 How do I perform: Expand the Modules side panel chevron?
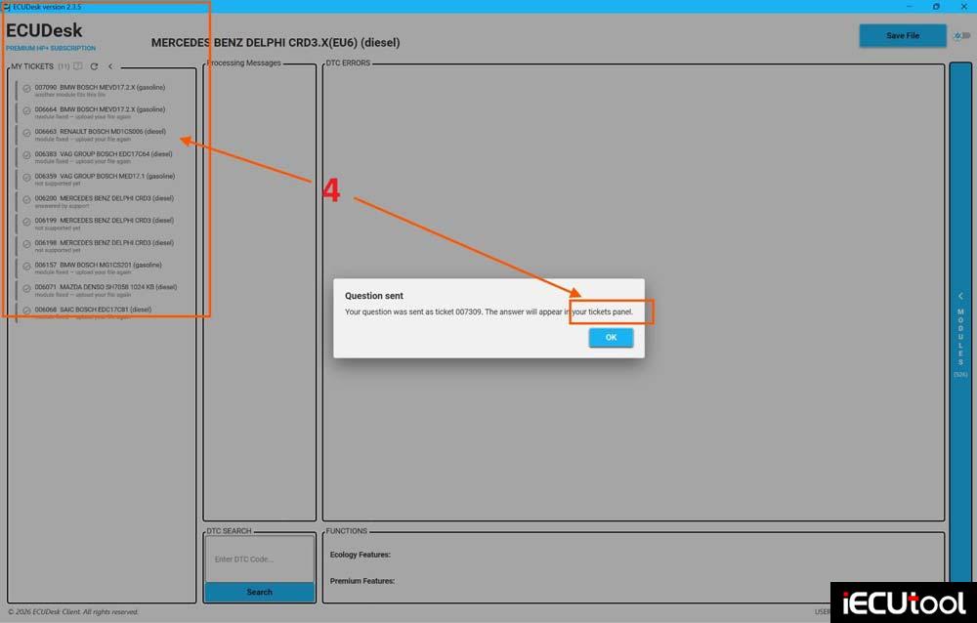(960, 296)
